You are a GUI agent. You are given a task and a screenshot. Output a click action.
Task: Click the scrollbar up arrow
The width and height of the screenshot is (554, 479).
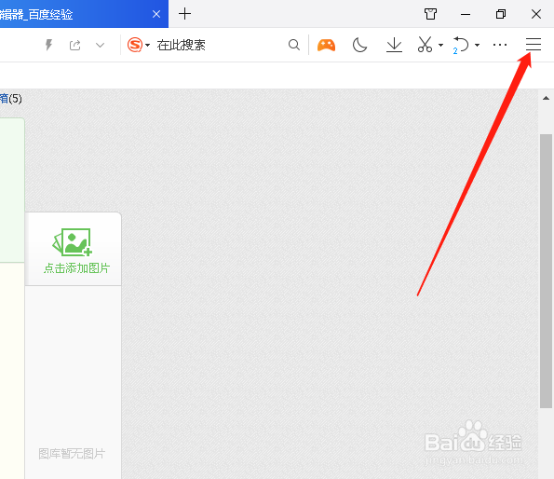[546, 98]
